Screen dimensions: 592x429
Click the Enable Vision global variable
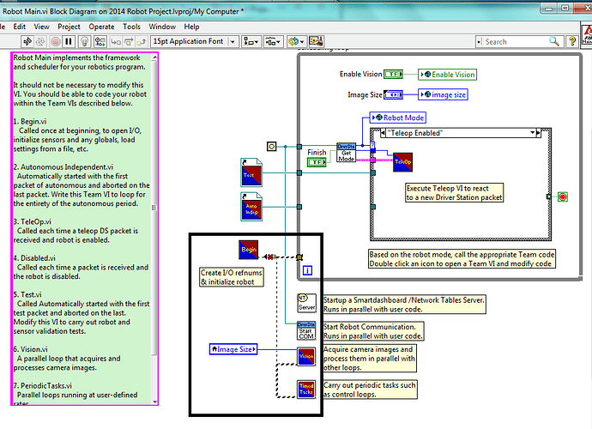click(447, 75)
